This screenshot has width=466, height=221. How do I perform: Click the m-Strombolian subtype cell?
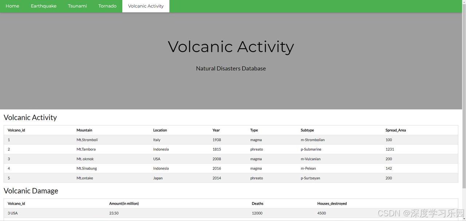(313, 140)
